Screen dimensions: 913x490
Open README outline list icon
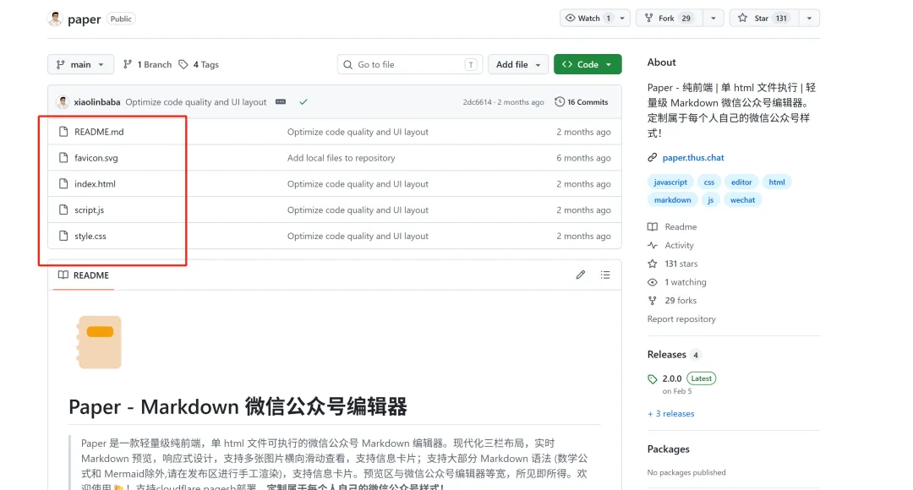[605, 275]
